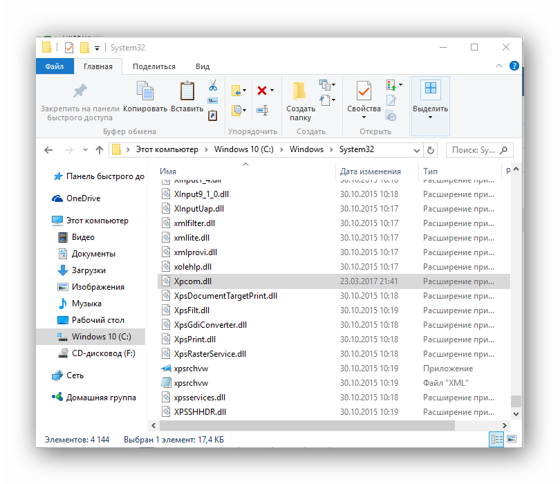This screenshot has width=560, height=484.
Task: Click the Edit icon in Открыть group
Action: tap(391, 101)
